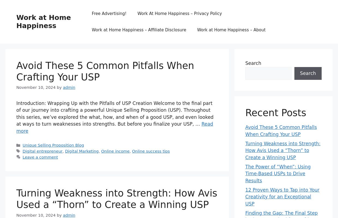Open Work At Home Happiness – Privacy Policy
Screen dimensions: 338x218
tap(180, 14)
